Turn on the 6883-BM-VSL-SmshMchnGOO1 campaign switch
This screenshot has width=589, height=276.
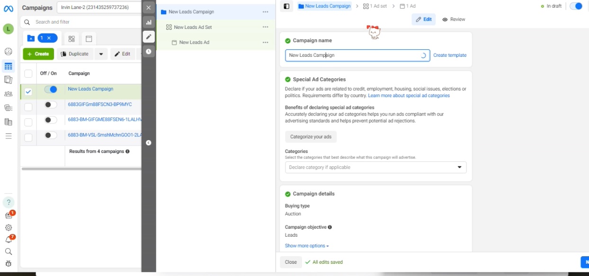(51, 135)
